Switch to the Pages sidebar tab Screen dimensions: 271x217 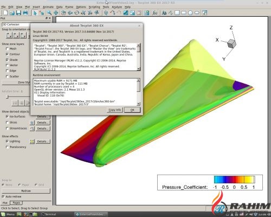pos(16,203)
